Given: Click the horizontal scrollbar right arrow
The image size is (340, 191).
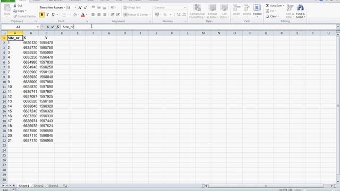Looking at the screenshot, I should click(x=332, y=186).
